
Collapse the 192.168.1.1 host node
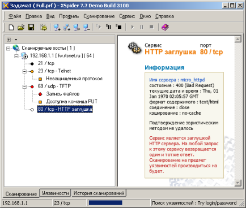coord(16,56)
